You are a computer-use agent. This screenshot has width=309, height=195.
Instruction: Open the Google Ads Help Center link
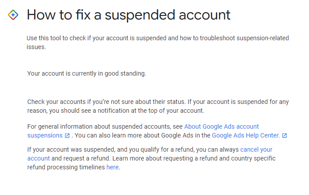coord(246,135)
